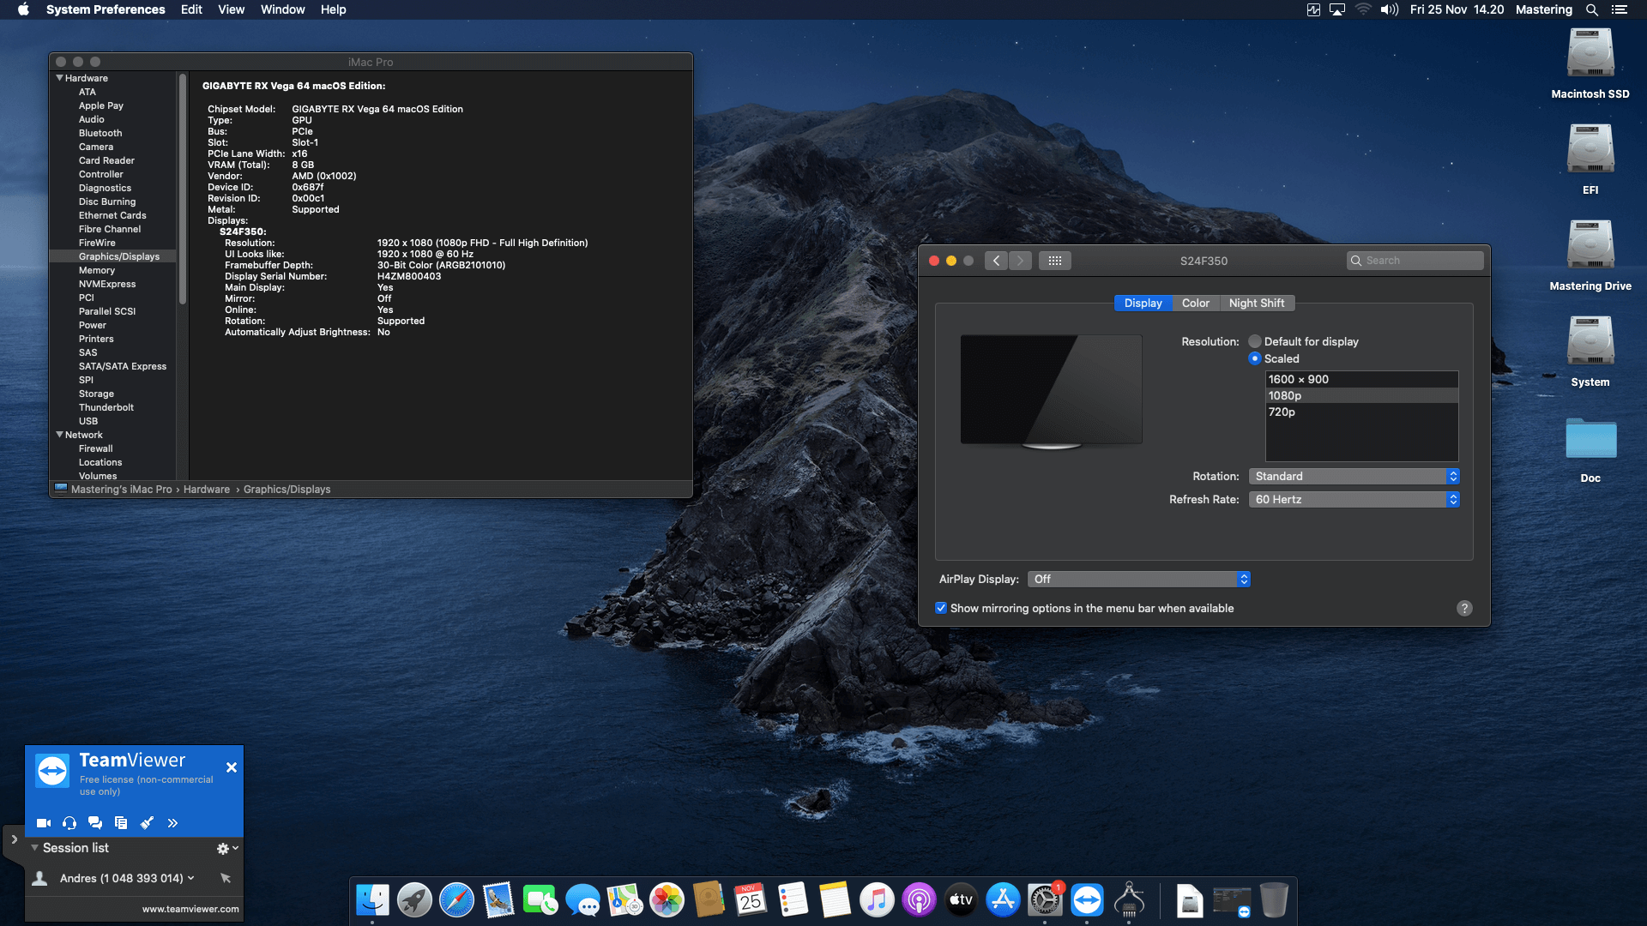Open the Refresh Rate dropdown
Screen dimensions: 1647x926
tap(1354, 499)
